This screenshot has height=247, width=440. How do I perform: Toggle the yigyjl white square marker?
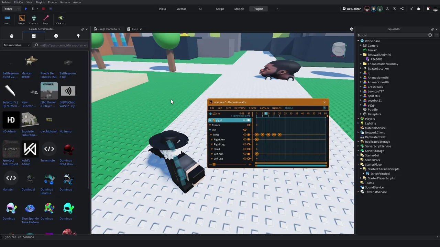(x=249, y=120)
